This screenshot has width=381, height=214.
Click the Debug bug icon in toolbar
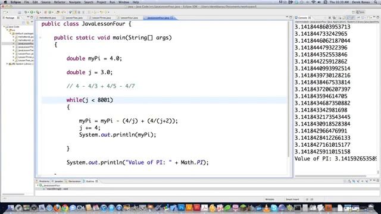[x=26, y=12]
